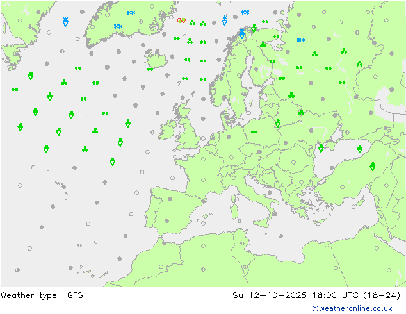Viewport: 406px width, 314px height.
Task: Click the shower symbol over the eastern Black Sea
Action: [x=359, y=149]
